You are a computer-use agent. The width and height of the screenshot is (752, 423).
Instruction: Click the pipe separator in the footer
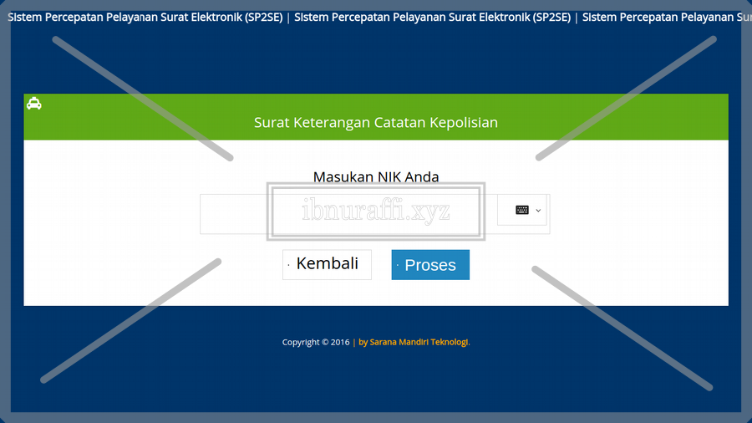pyautogui.click(x=354, y=342)
